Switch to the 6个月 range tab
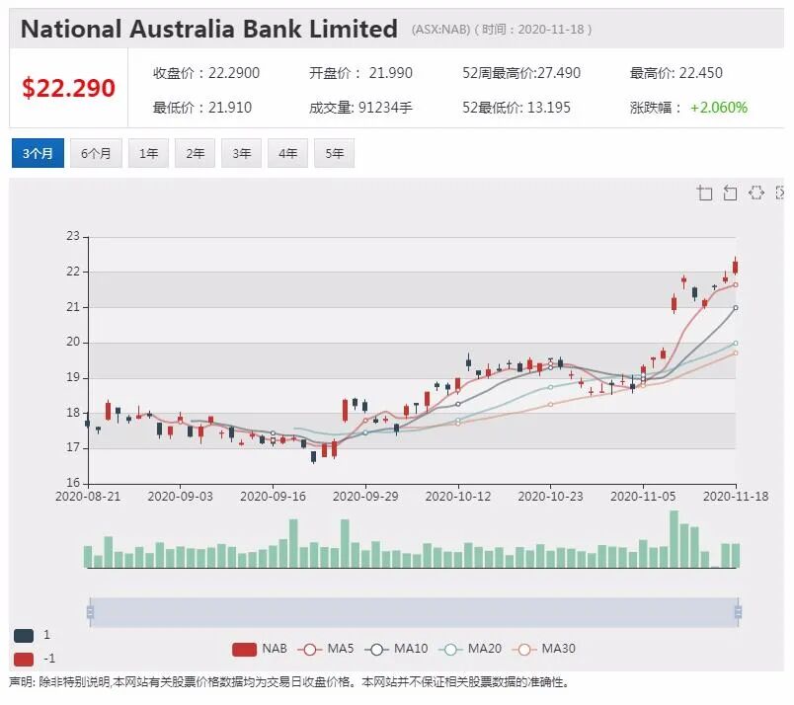Screen dimensions: 794x705 tap(96, 153)
